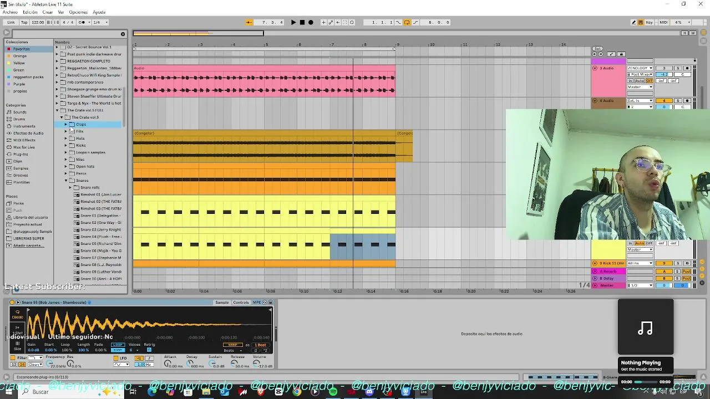
Task: Click the 4 / 4 time signature field
Action: tap(68, 22)
